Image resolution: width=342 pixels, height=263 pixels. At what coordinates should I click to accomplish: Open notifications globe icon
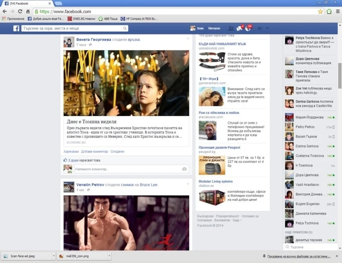coord(248,28)
